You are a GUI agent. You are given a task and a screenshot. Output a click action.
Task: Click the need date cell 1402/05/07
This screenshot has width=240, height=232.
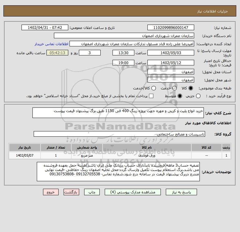click(x=25, y=155)
